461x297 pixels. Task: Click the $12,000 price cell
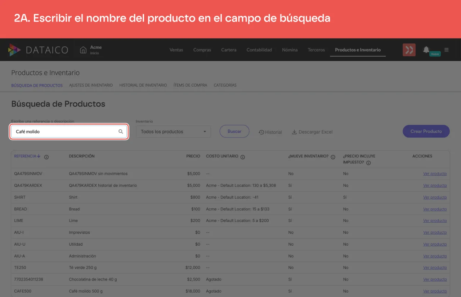tap(193, 268)
